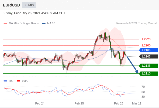Click the black 1.2165 current price tag
Screen dimensions: 159x108
coord(148,56)
